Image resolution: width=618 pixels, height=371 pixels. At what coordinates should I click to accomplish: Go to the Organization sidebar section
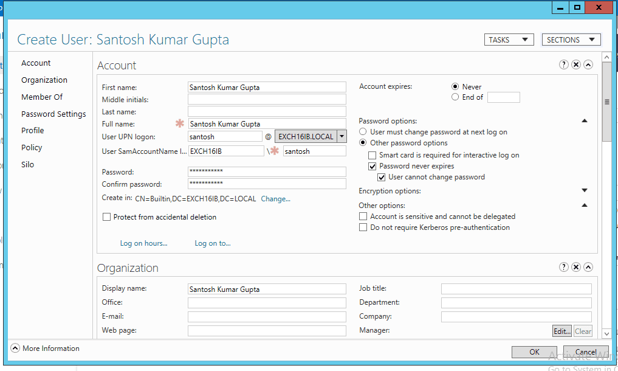coord(44,80)
